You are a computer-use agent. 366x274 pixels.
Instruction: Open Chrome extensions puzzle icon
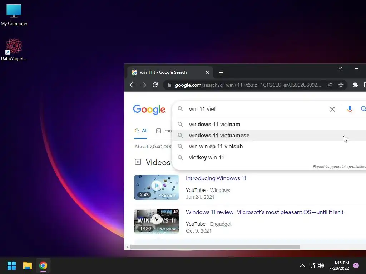pos(355,85)
